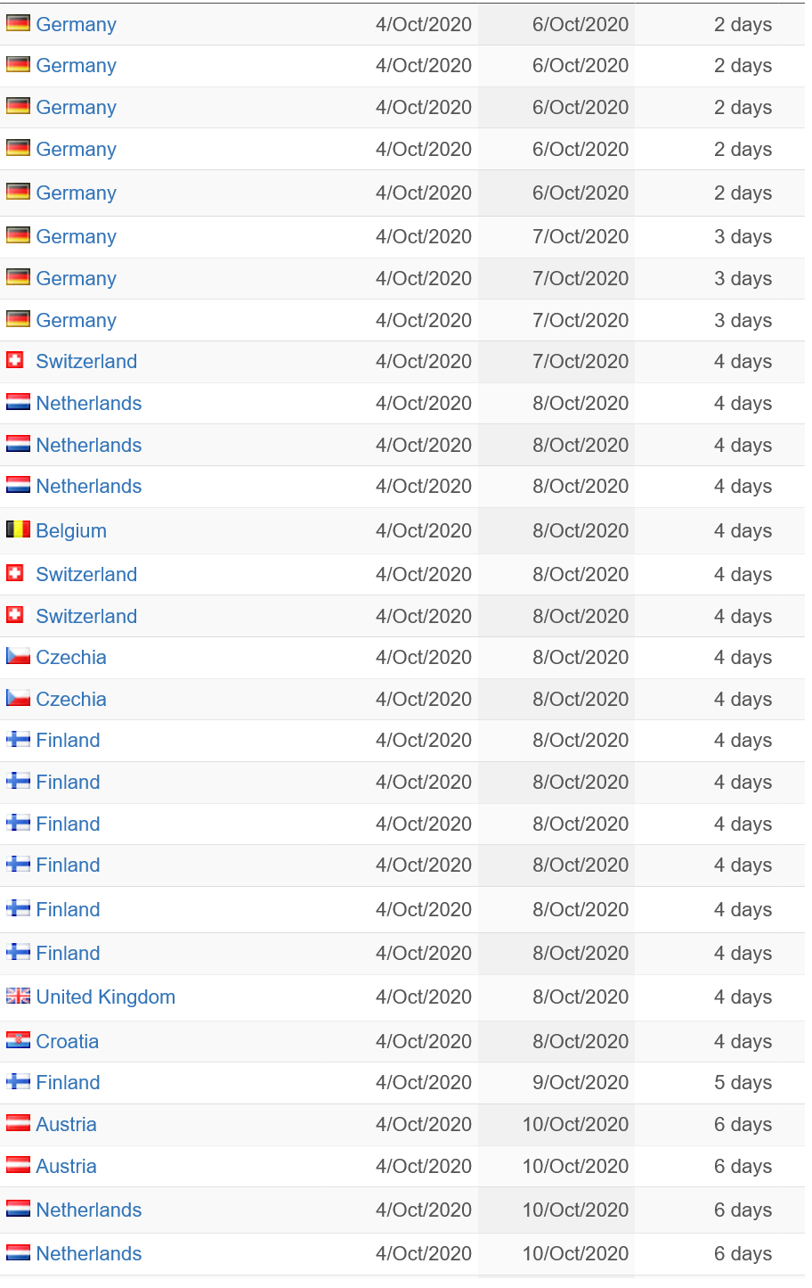Open Netherlands link directly below Switzerland 7/Oct/2020 row
The image size is (812, 1288).
(x=89, y=404)
